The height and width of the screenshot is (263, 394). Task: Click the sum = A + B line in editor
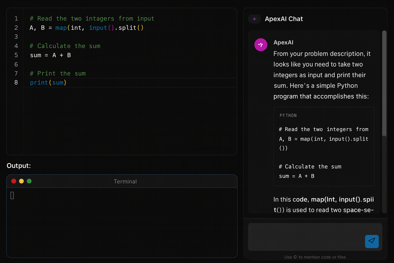(x=50, y=55)
